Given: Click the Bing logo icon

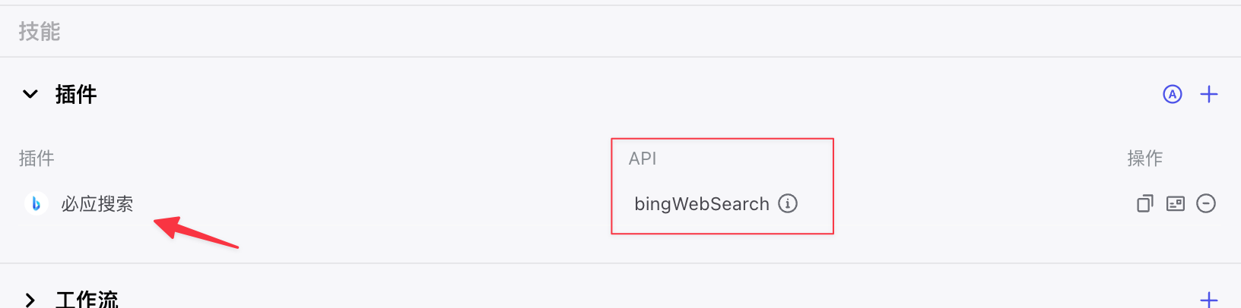Looking at the screenshot, I should 36,203.
